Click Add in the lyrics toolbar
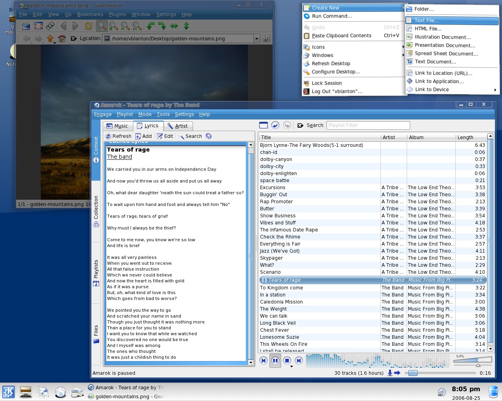This screenshot has width=502, height=401. (144, 136)
